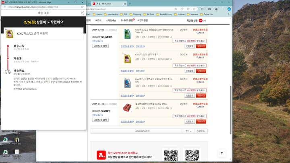Viewport: 290px width, 163px height.
Task: Click the delivery truck icon at 배송완료
Action: point(8,72)
